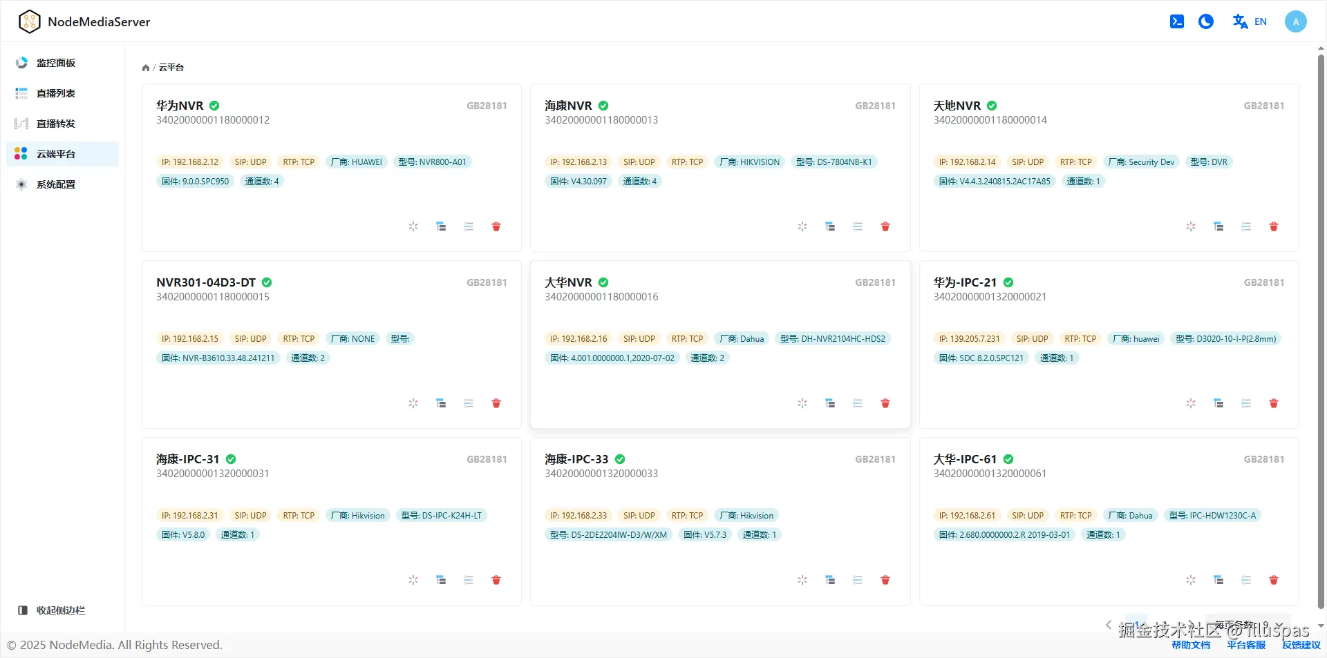The height and width of the screenshot is (658, 1327).
Task: Click the 型号: NVR800-A01 tag
Action: coord(433,162)
